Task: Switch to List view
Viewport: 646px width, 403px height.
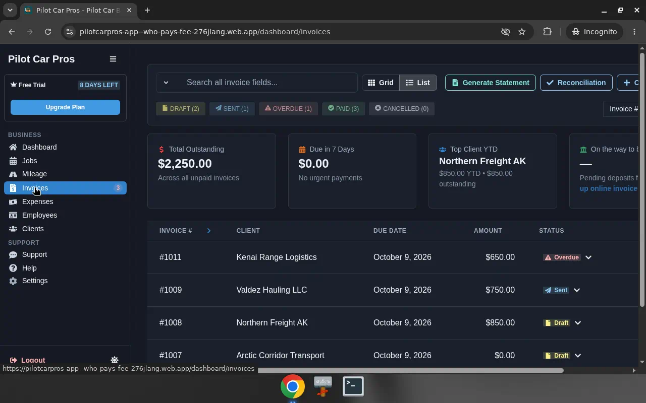Action: point(418,83)
